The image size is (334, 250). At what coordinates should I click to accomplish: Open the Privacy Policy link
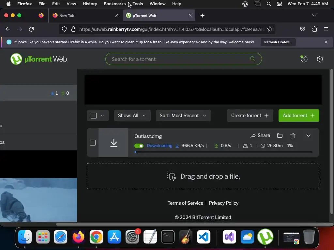point(223,203)
